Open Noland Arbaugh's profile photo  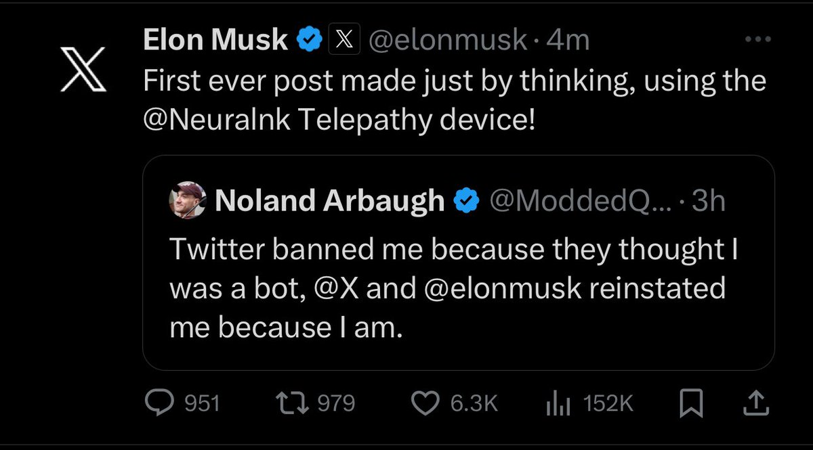click(x=188, y=200)
